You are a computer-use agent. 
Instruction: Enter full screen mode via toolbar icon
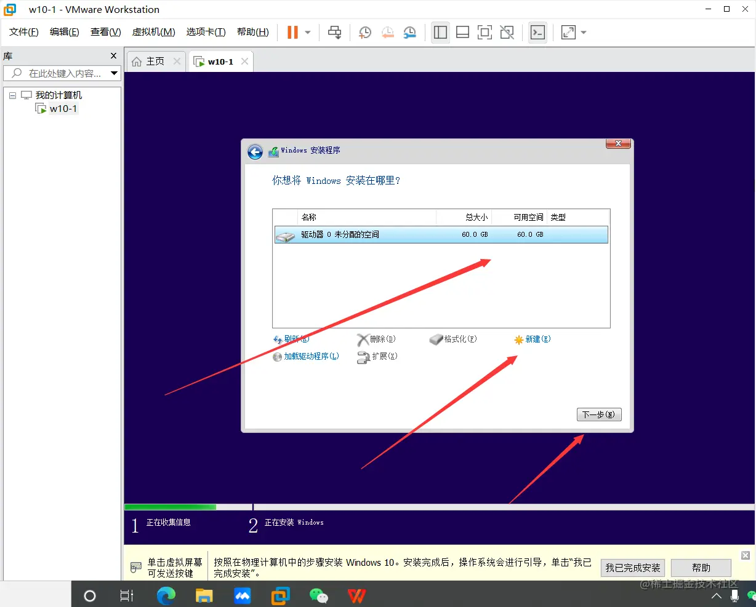pyautogui.click(x=485, y=33)
